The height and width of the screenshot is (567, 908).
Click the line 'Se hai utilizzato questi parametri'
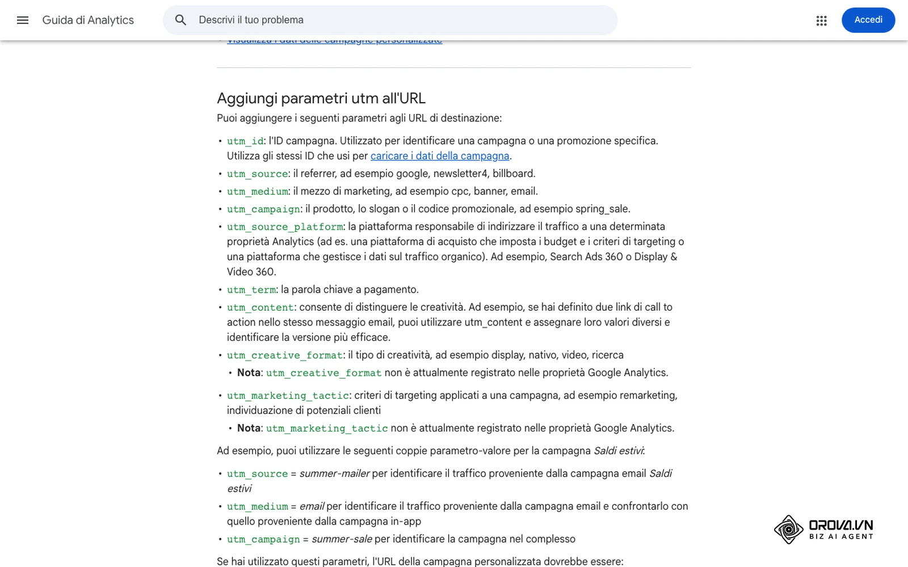[x=420, y=561]
